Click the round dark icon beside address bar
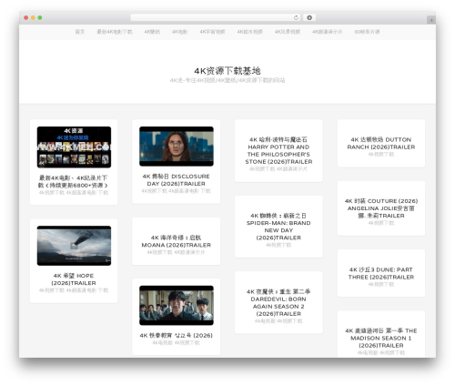 309,17
